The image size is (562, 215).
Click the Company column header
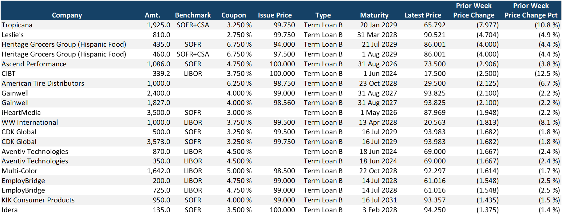(x=67, y=15)
